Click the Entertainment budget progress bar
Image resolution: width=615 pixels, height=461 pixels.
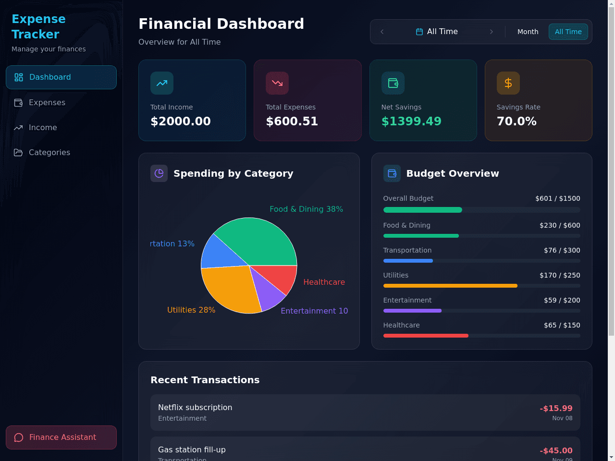tap(481, 311)
